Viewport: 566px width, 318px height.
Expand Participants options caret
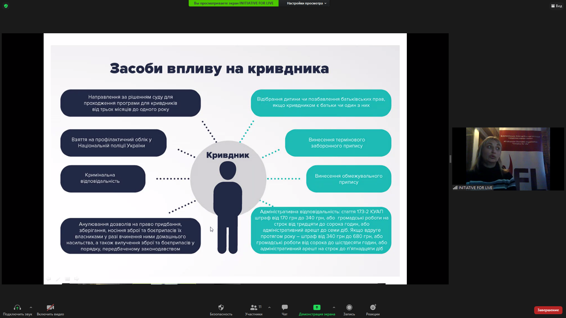tap(269, 307)
